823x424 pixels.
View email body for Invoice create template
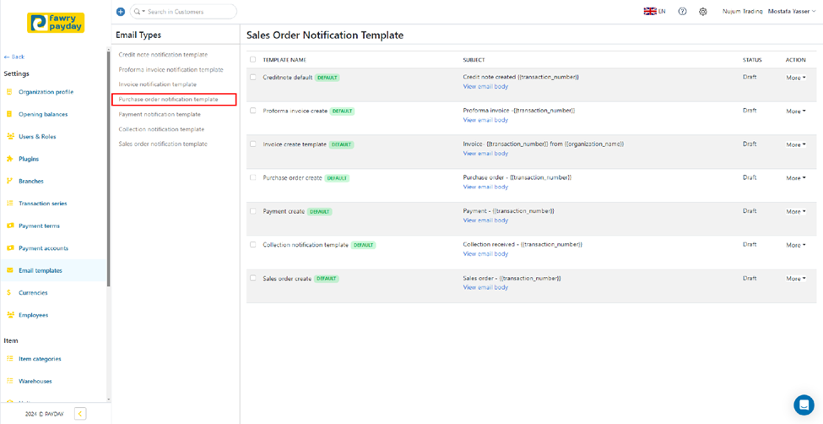point(485,154)
